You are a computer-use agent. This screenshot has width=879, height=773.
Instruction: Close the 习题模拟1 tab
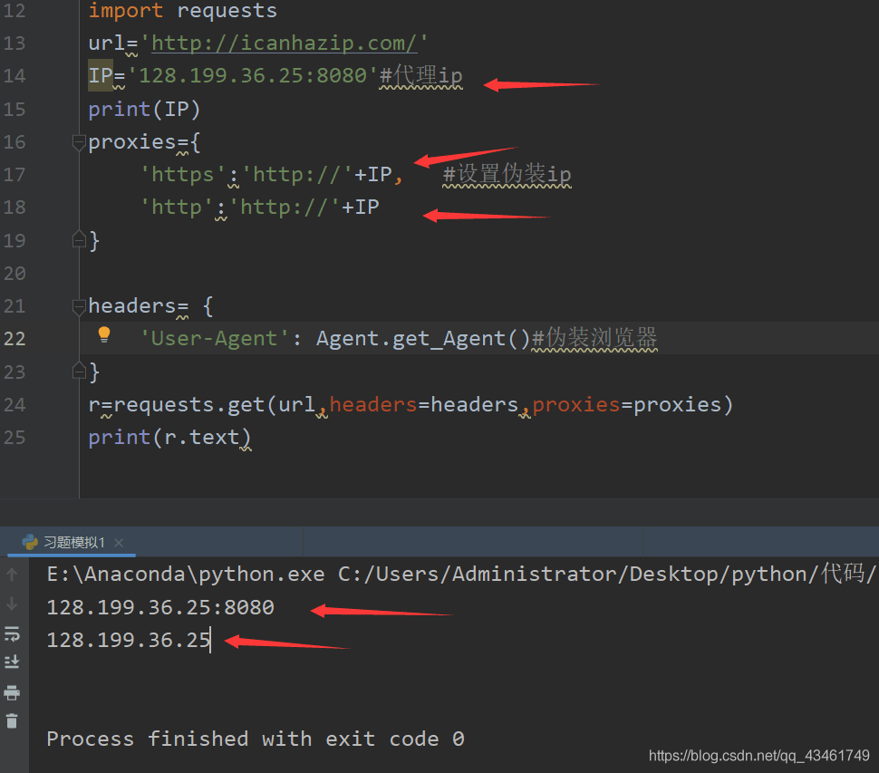click(x=118, y=542)
